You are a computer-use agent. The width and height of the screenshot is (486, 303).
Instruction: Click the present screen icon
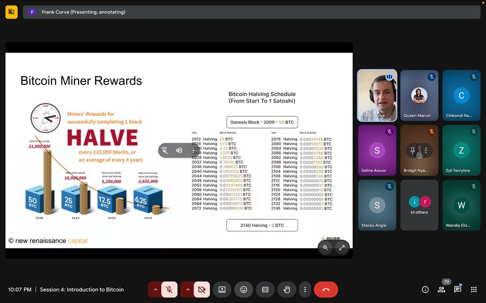[222, 289]
